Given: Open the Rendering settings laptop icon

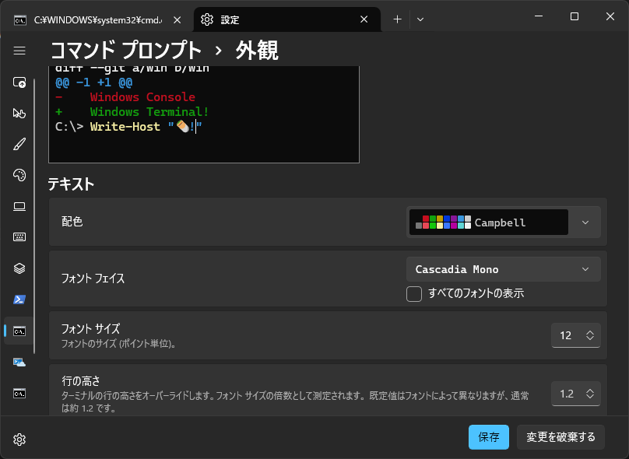Looking at the screenshot, I should pos(19,206).
